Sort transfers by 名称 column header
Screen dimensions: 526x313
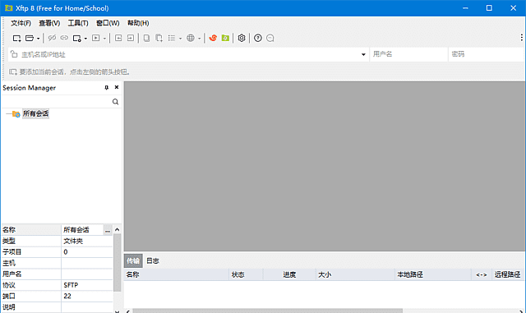pos(177,274)
